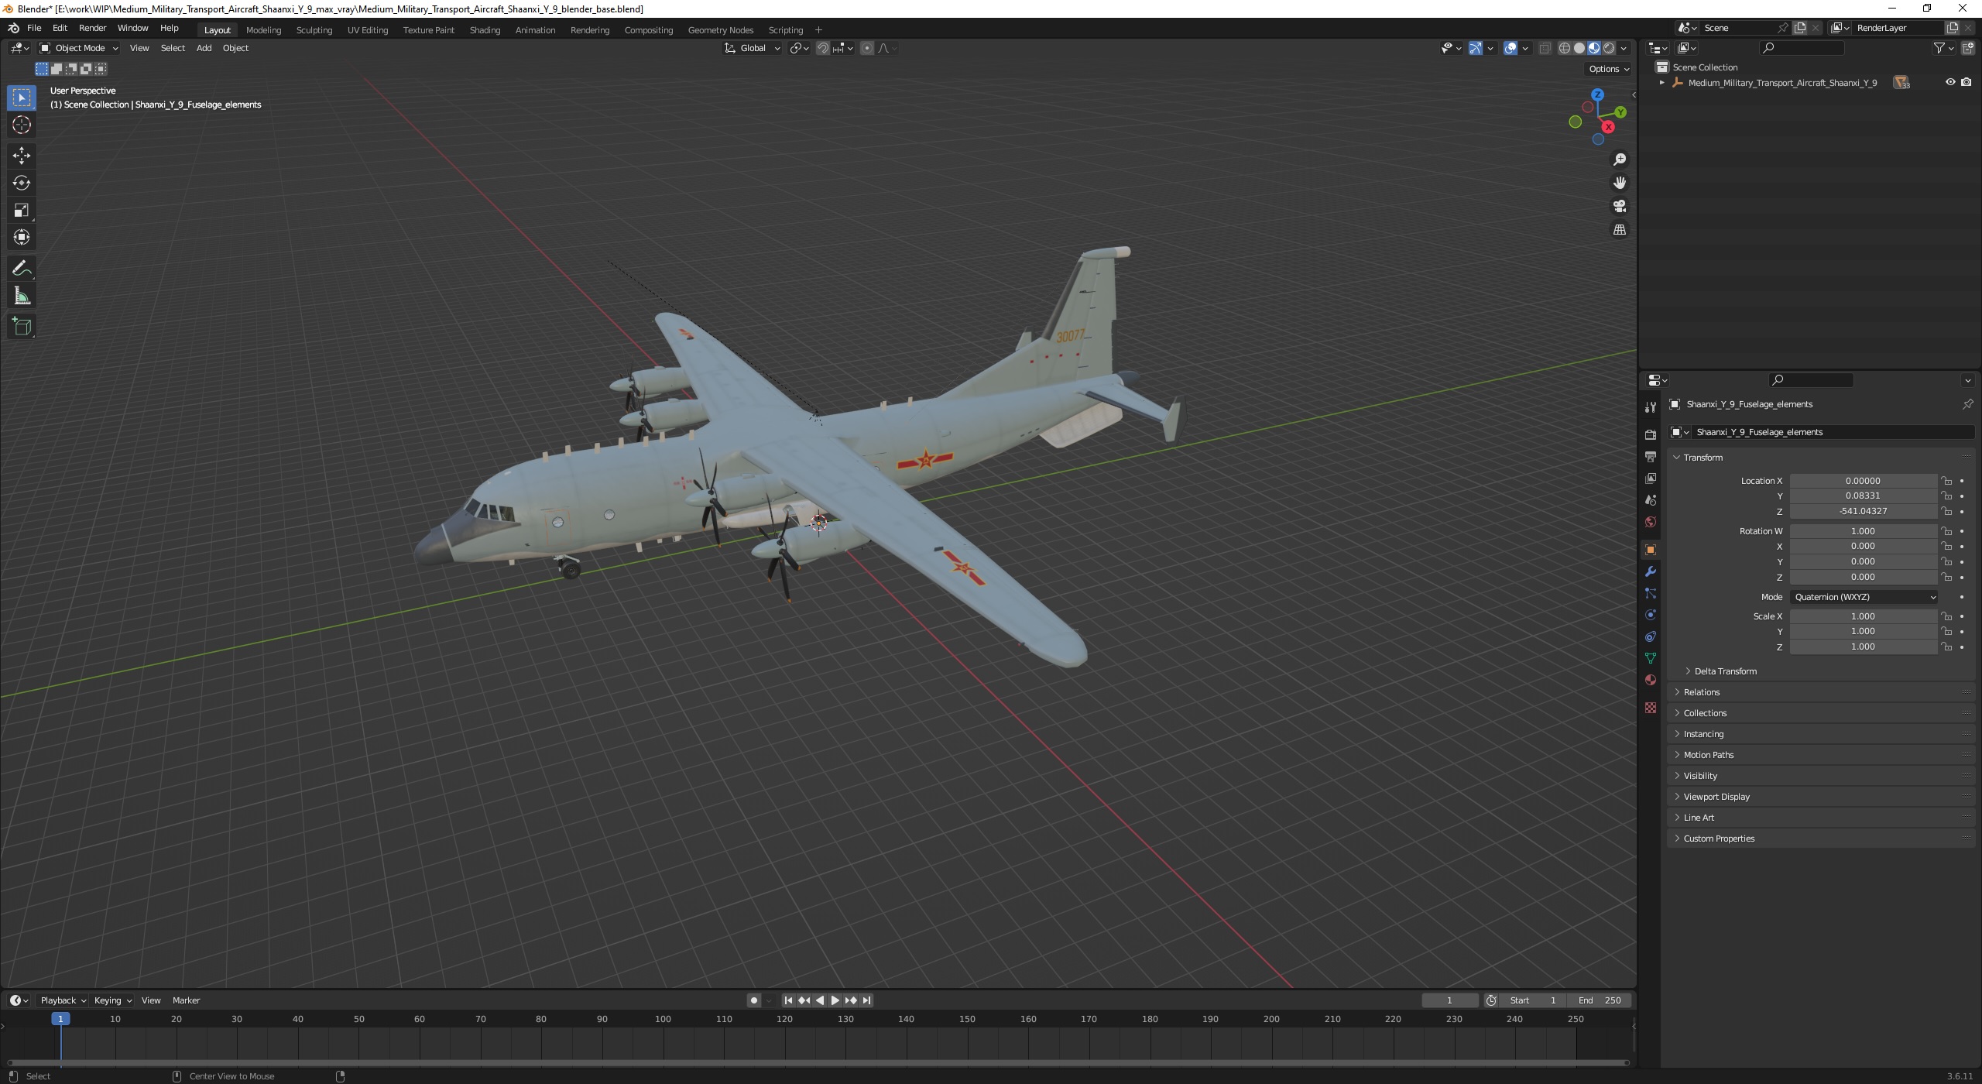Screen dimensions: 1982x1084
Task: Switch to the Modeling workspace tab
Action: click(x=263, y=30)
